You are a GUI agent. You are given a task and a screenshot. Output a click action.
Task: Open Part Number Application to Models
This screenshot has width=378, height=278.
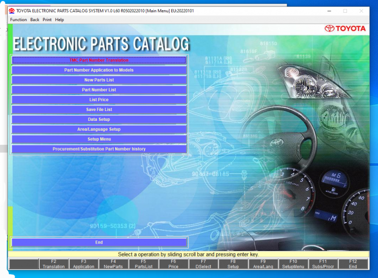[99, 70]
